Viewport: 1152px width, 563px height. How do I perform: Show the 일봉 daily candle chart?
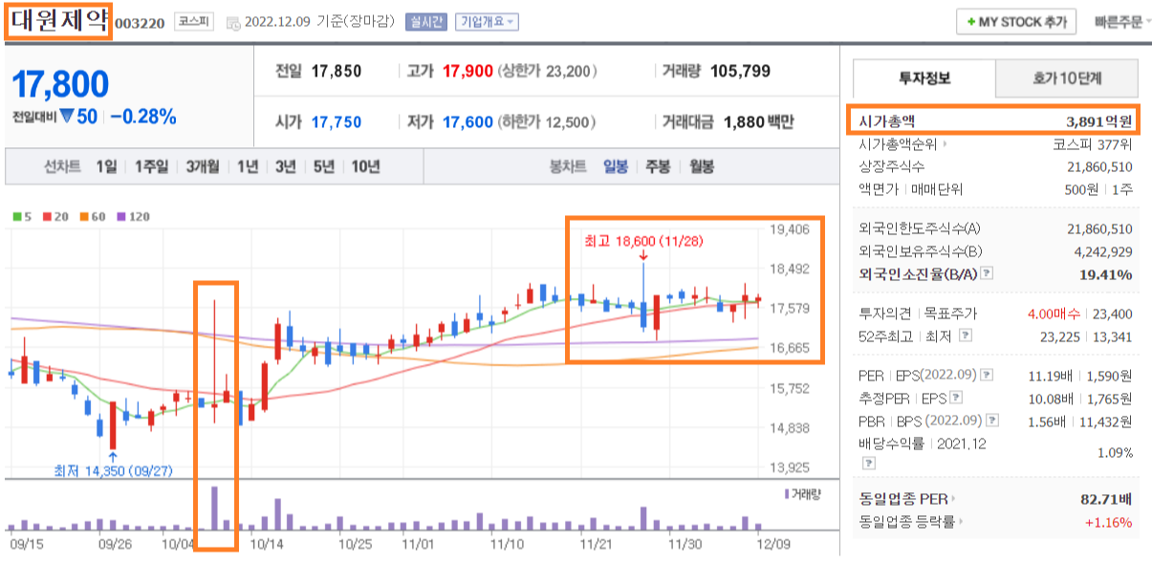click(x=616, y=166)
